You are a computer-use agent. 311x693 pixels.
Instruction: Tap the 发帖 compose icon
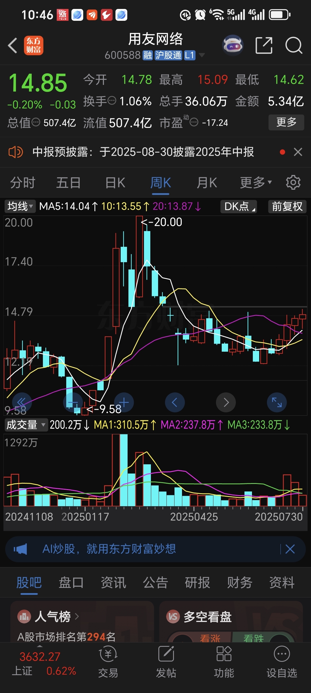click(166, 654)
